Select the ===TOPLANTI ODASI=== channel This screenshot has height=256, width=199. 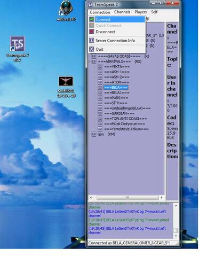[125, 119]
